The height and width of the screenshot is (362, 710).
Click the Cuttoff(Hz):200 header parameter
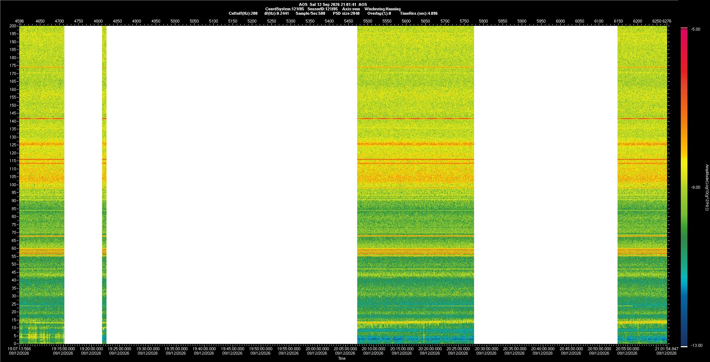coord(243,13)
